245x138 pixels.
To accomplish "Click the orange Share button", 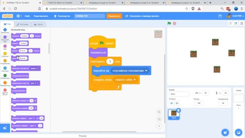I will (x=114, y=16).
